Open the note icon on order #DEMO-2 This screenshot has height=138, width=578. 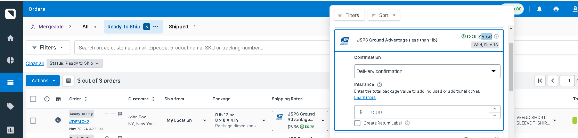click(120, 114)
